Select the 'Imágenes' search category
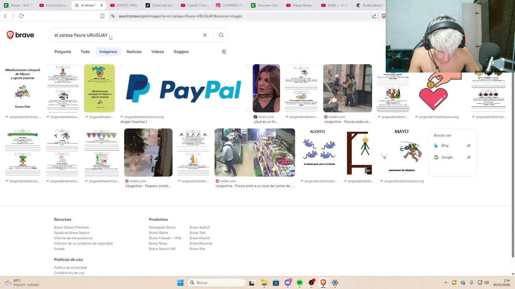The height and width of the screenshot is (289, 515). pyautogui.click(x=108, y=52)
